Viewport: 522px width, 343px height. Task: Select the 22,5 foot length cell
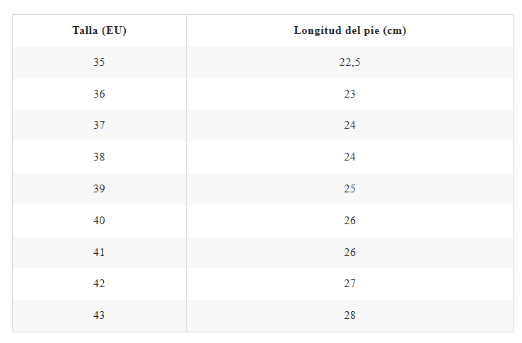coord(350,62)
